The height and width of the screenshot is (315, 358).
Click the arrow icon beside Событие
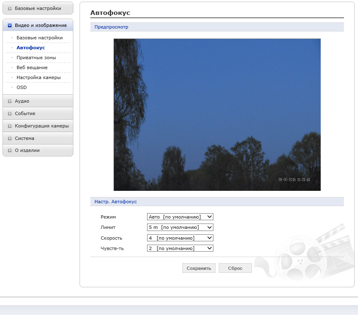point(10,113)
